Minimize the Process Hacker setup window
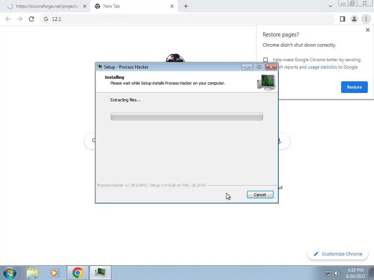 click(x=247, y=67)
